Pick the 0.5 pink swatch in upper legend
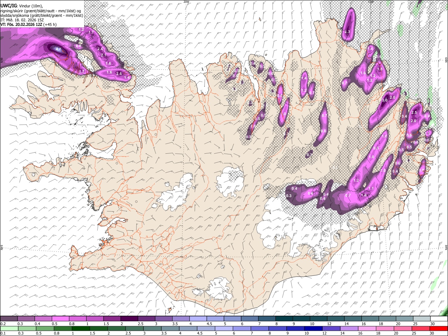Image resolution: width=448 pixels, height=336 pixels. point(61,319)
